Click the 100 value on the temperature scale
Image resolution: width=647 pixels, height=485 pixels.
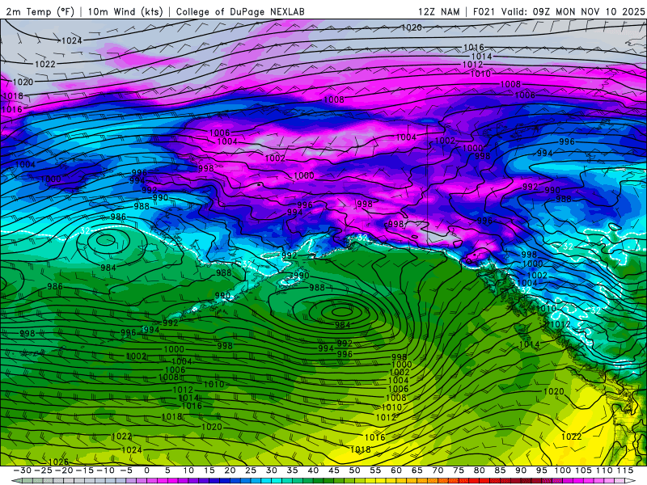pyautogui.click(x=562, y=470)
